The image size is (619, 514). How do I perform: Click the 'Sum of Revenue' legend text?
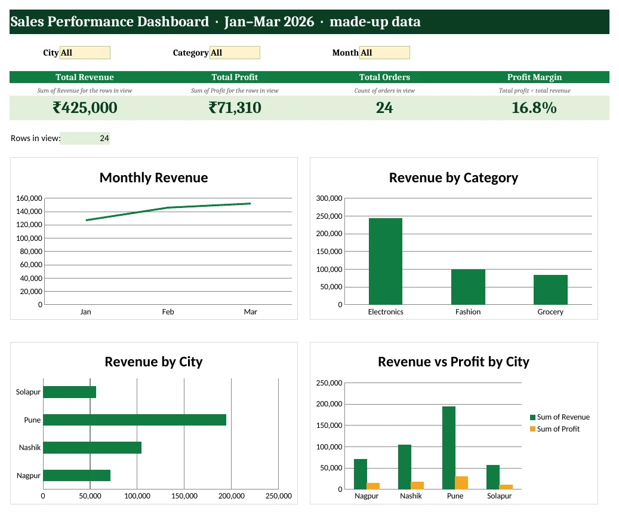coord(563,417)
